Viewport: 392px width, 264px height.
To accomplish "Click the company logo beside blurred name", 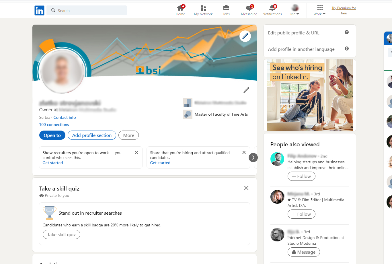I will pyautogui.click(x=188, y=103).
